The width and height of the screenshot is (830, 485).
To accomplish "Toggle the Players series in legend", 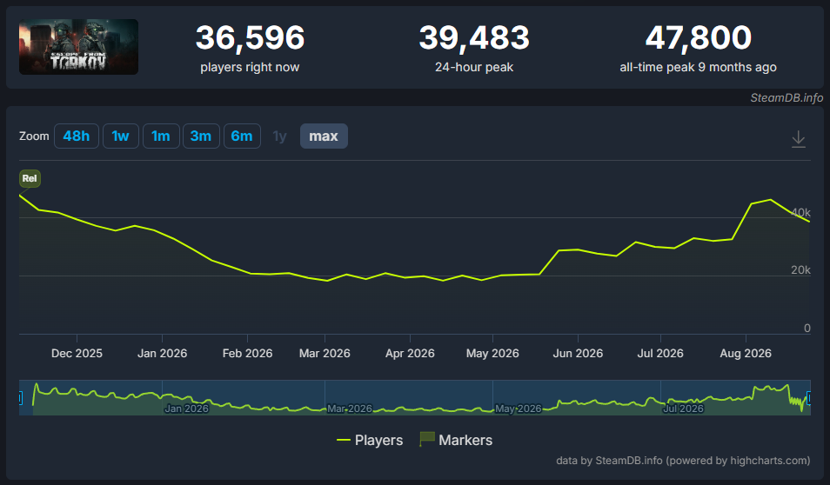I will click(370, 440).
